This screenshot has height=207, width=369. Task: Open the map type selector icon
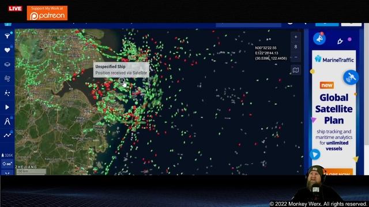(x=296, y=70)
